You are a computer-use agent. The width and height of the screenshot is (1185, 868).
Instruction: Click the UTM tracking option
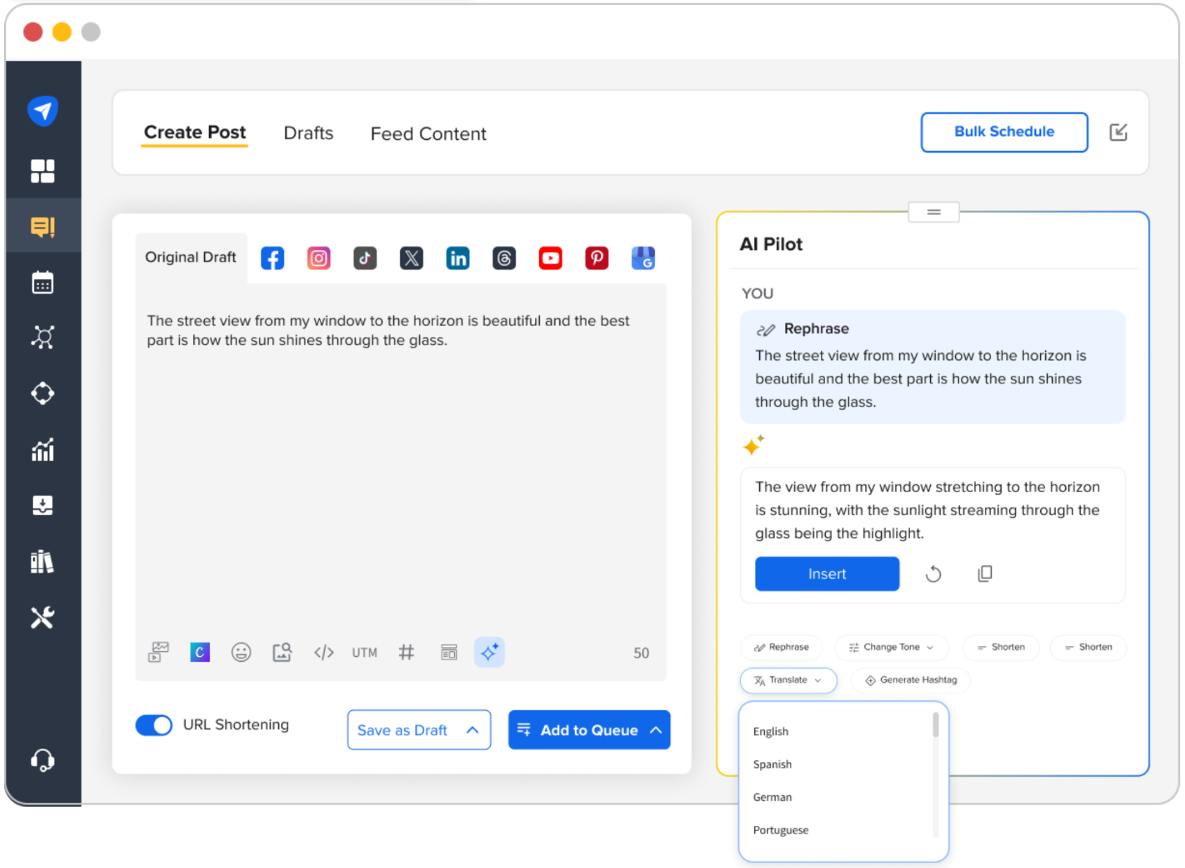pos(364,653)
